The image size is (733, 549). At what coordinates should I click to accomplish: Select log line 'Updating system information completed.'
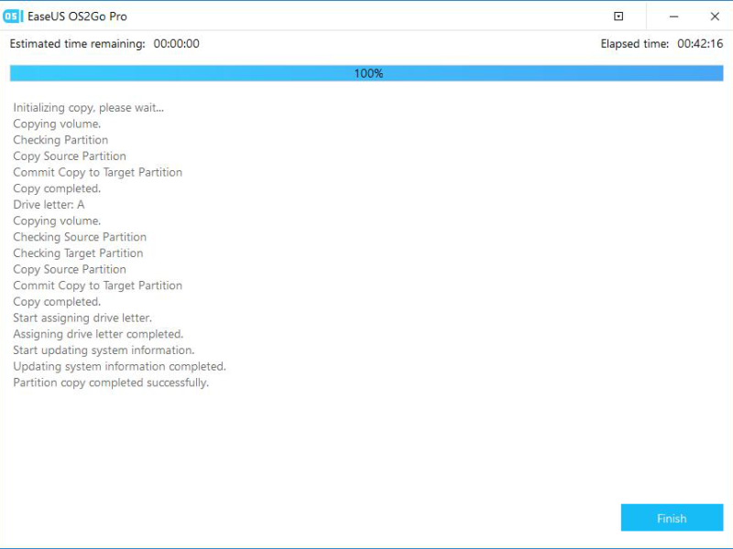(x=119, y=367)
